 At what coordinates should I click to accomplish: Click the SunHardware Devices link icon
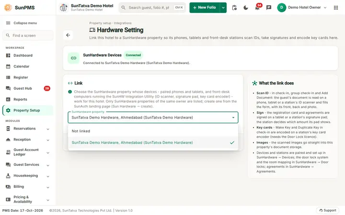pyautogui.click(x=73, y=58)
